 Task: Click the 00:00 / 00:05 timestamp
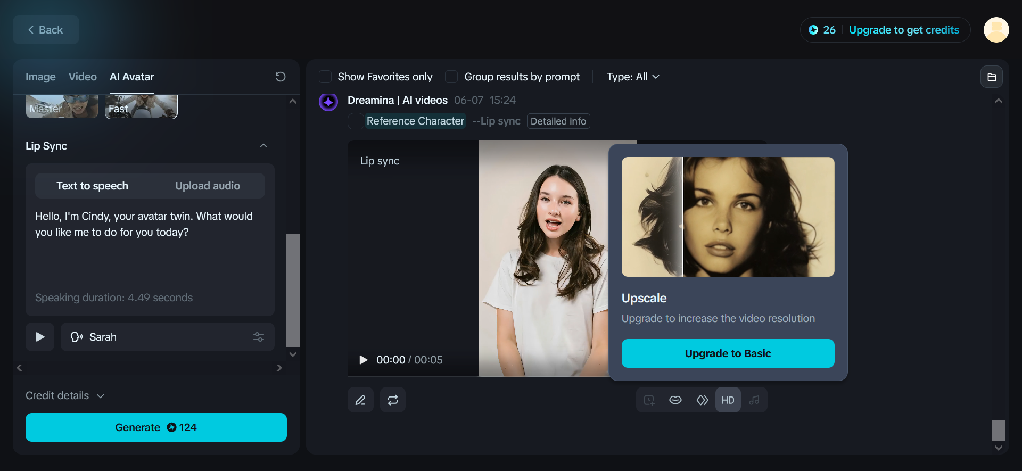coord(409,360)
